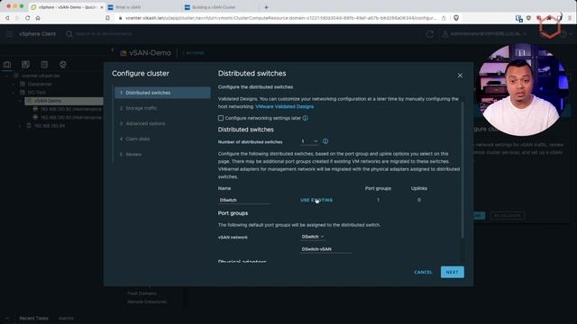Collapse the DC-Test tree node

pyautogui.click(x=14, y=92)
